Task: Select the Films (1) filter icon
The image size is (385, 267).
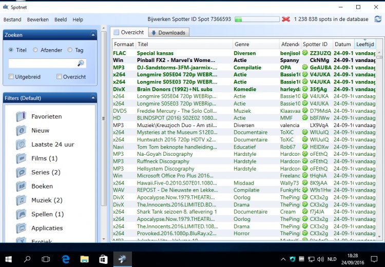Action: 21,158
